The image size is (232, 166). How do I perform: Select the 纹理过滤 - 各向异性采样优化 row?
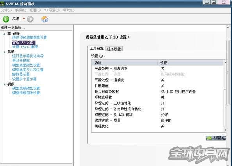[x=157, y=109]
